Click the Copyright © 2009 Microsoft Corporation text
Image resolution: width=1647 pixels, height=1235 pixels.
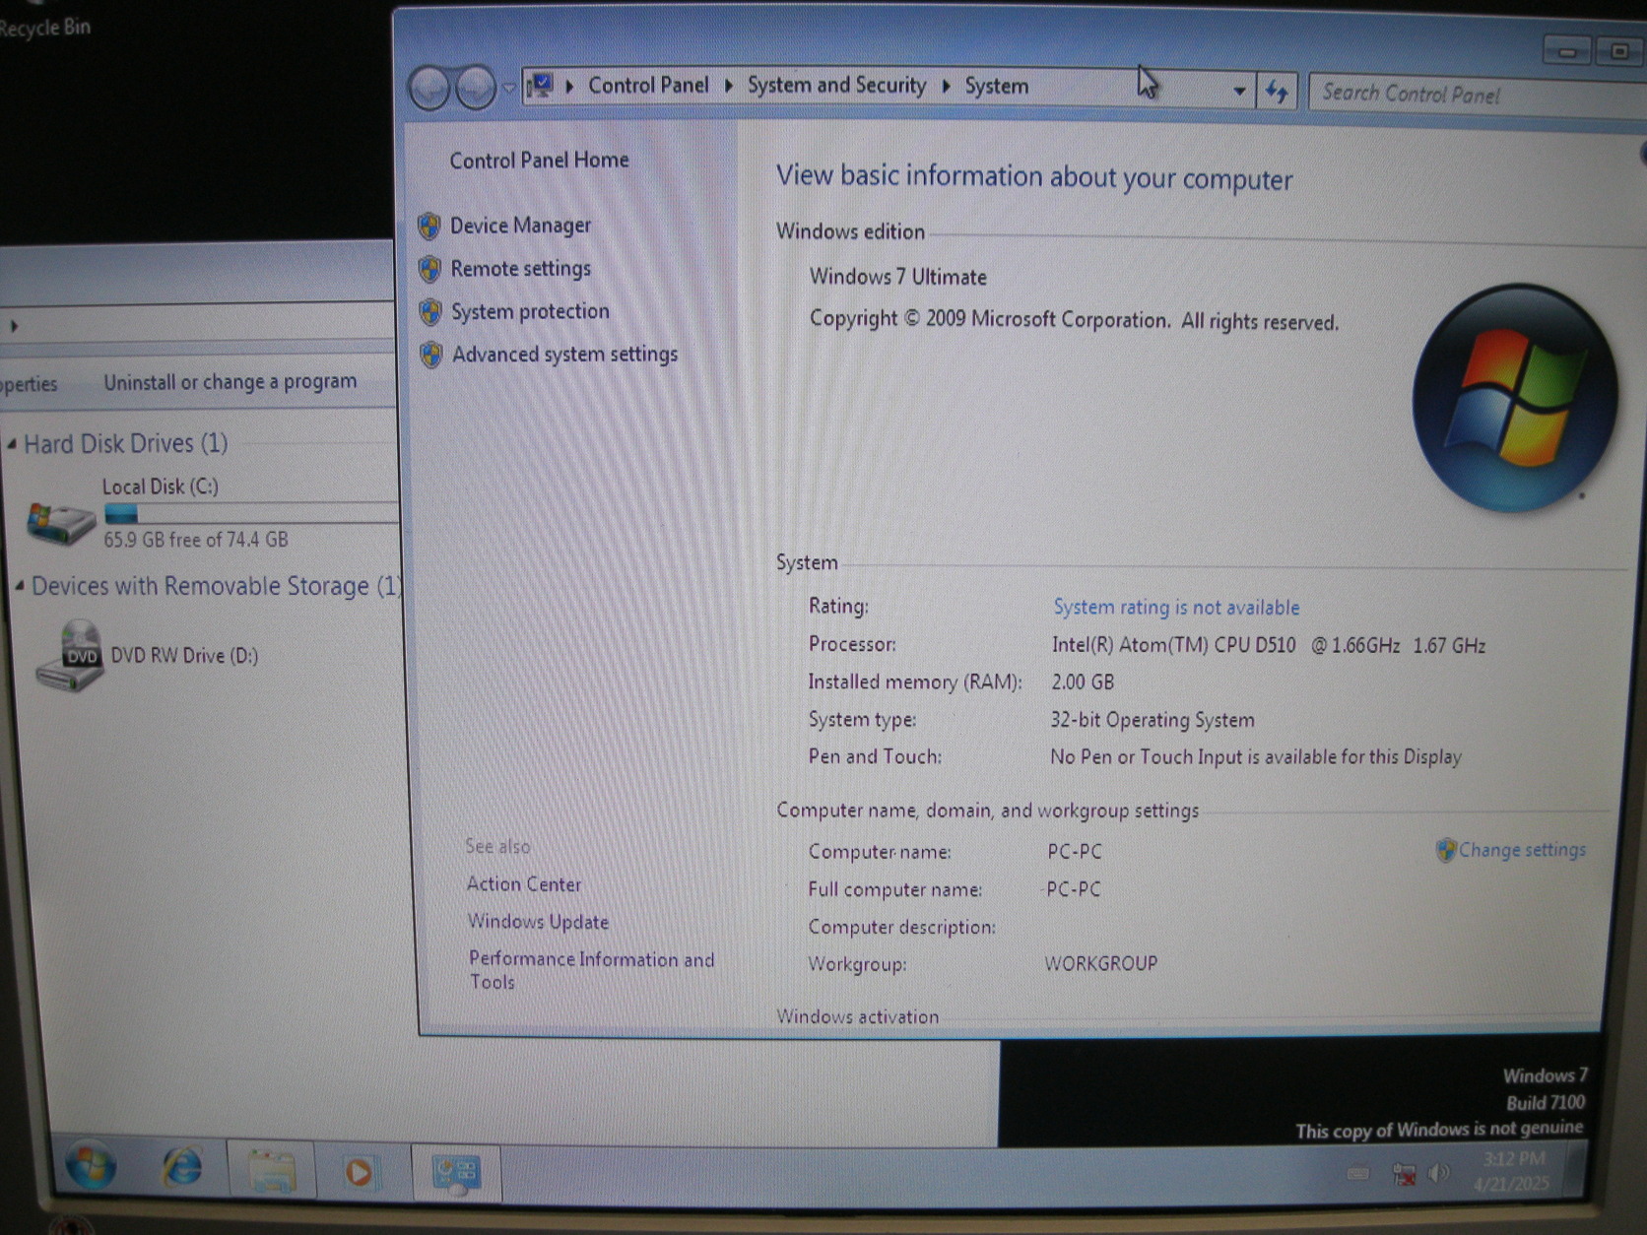coord(1074,320)
